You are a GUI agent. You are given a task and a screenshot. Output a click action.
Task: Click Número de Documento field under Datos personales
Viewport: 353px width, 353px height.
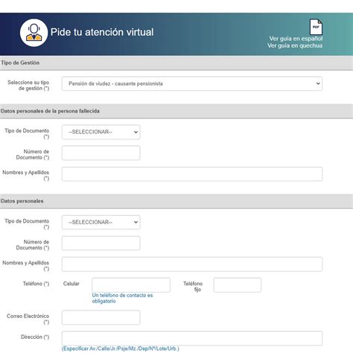click(x=101, y=243)
